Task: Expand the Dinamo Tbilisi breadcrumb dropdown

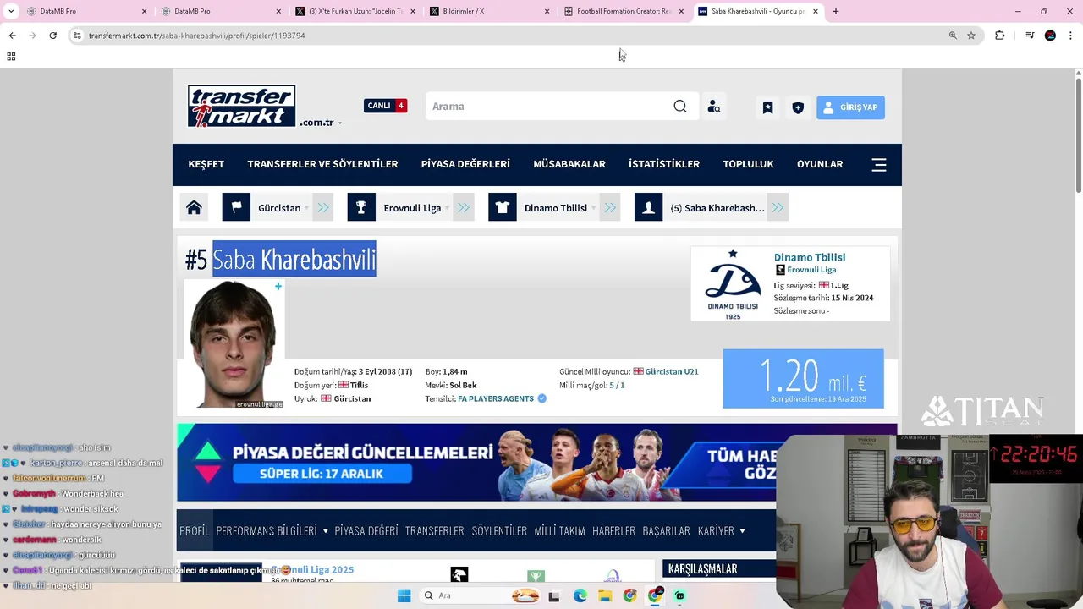Action: [x=593, y=208]
